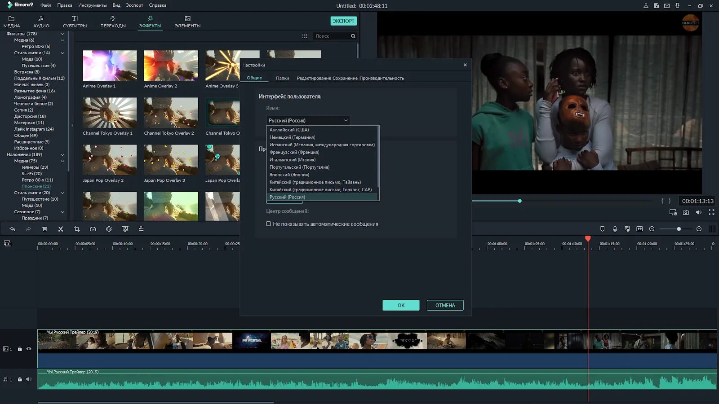This screenshot has height=404, width=719.
Task: Open the user account icon in title bar
Action: pos(646,6)
